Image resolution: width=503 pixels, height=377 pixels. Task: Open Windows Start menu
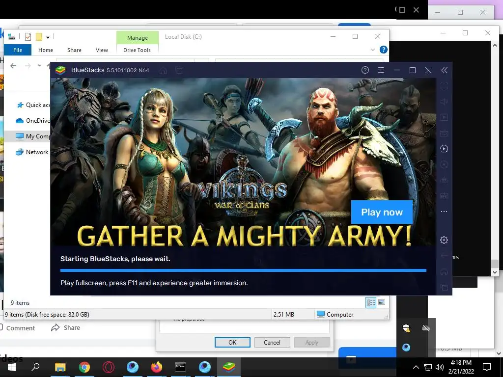(x=12, y=367)
